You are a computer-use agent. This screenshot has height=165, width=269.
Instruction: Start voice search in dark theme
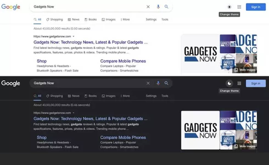(158, 83)
